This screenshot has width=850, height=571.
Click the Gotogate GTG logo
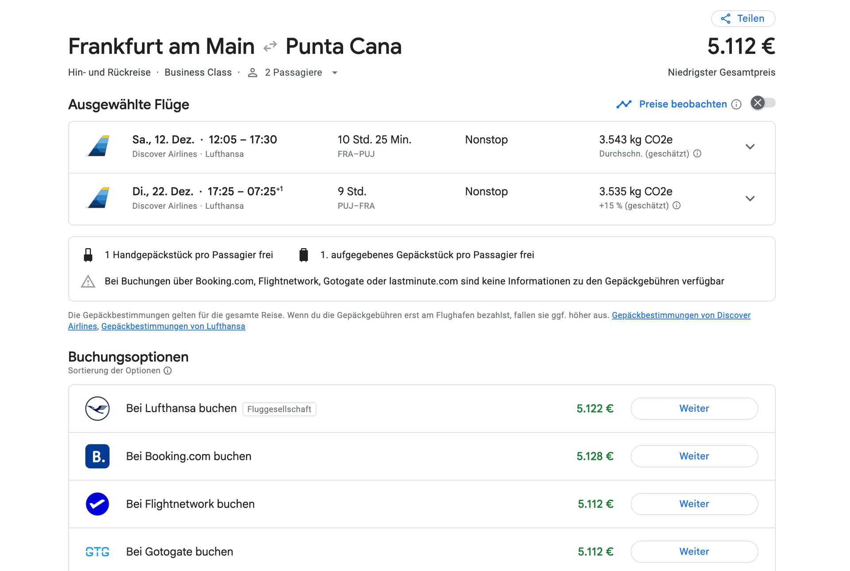[x=97, y=552]
